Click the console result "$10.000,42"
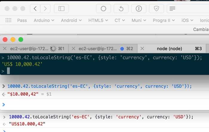209x132 pixels. pyautogui.click(x=23, y=94)
